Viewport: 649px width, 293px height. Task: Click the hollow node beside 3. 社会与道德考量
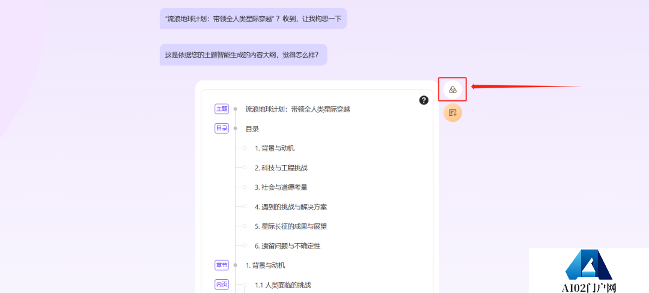coord(245,187)
